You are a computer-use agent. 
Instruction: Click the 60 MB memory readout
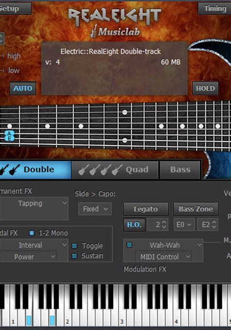(171, 62)
